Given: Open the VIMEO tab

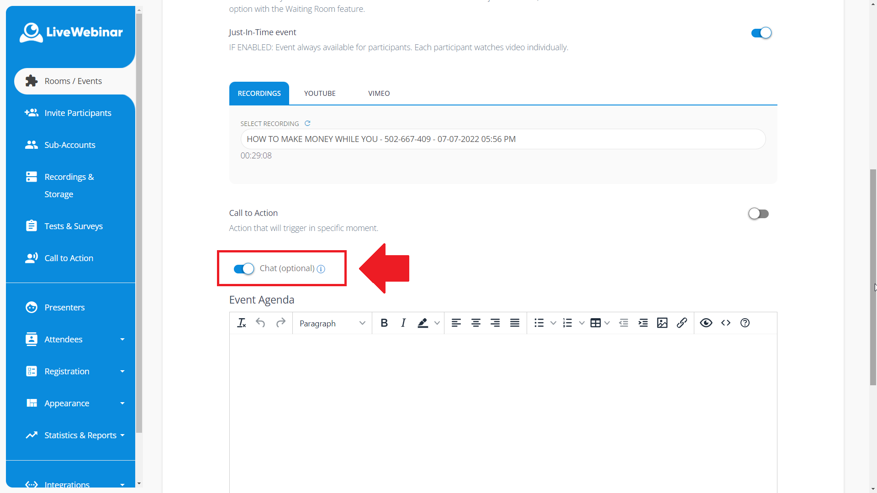Looking at the screenshot, I should point(379,93).
